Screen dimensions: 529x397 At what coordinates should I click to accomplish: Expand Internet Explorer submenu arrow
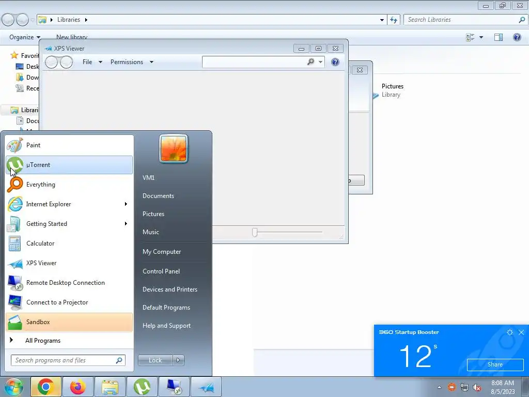pyautogui.click(x=126, y=204)
